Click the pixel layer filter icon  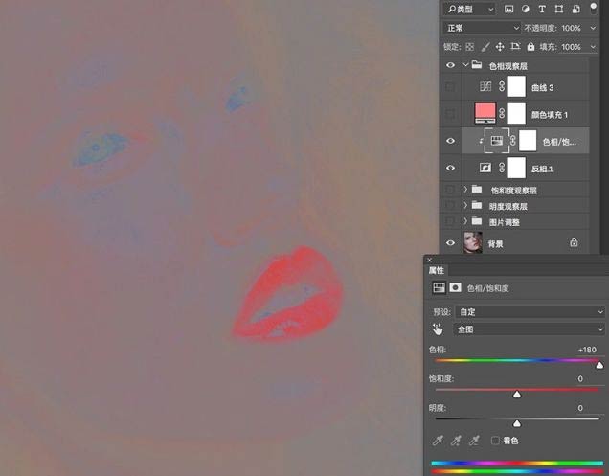pyautogui.click(x=509, y=9)
